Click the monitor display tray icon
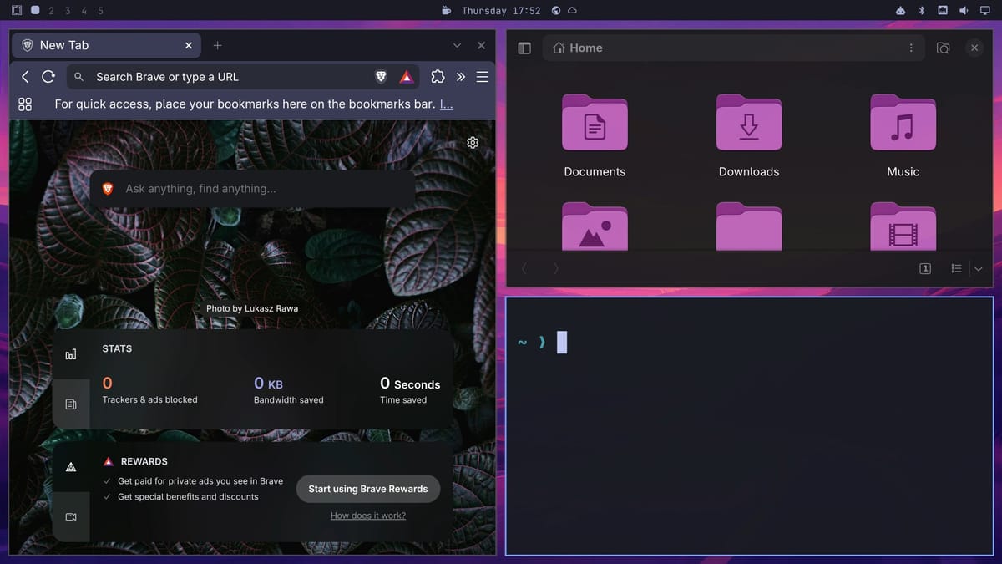 point(984,11)
